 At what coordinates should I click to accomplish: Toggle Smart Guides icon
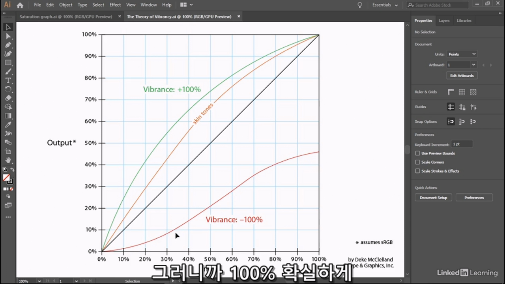click(x=473, y=107)
